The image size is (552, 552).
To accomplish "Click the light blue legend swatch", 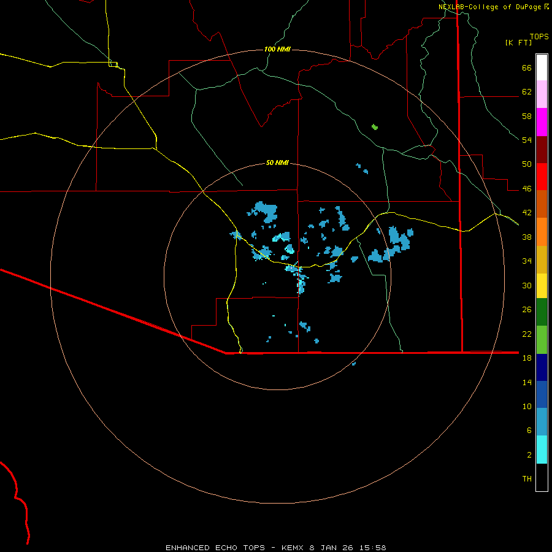I will 542,422.
